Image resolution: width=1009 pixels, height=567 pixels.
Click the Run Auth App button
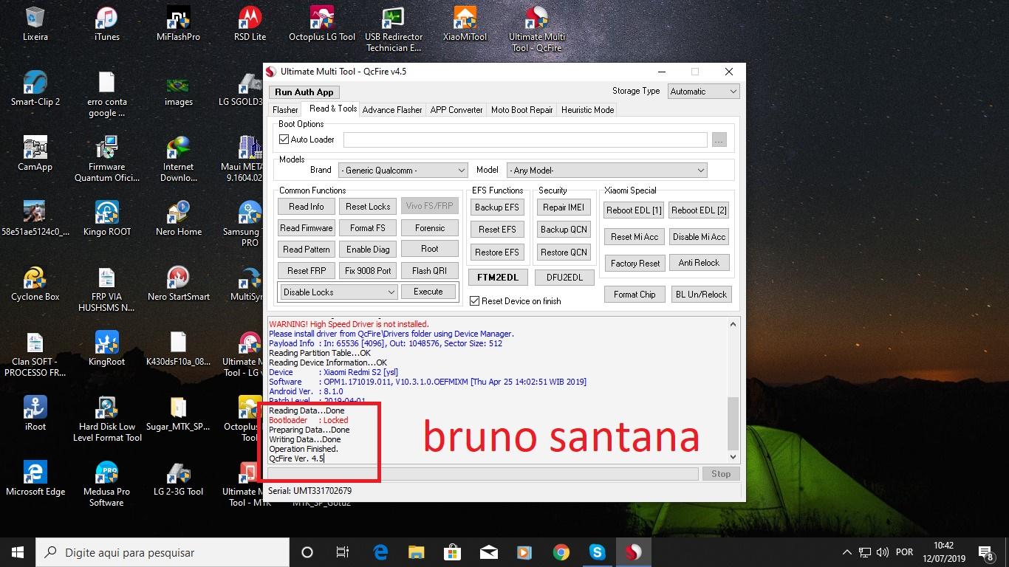(x=304, y=92)
